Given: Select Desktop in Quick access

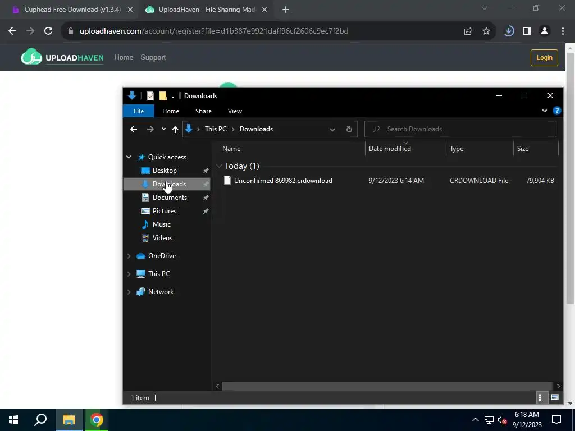Looking at the screenshot, I should 165,171.
